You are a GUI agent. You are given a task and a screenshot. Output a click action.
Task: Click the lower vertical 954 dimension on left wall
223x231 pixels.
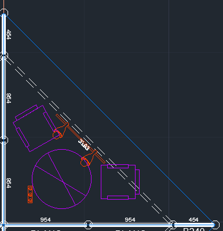pyautogui.click(x=9, y=183)
